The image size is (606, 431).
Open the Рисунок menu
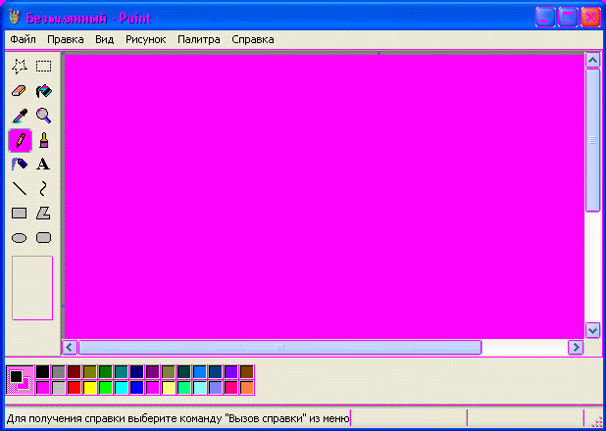[146, 39]
